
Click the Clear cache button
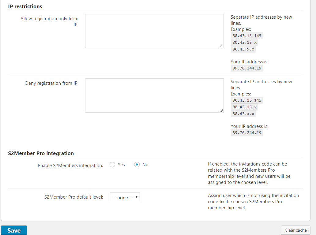click(295, 230)
